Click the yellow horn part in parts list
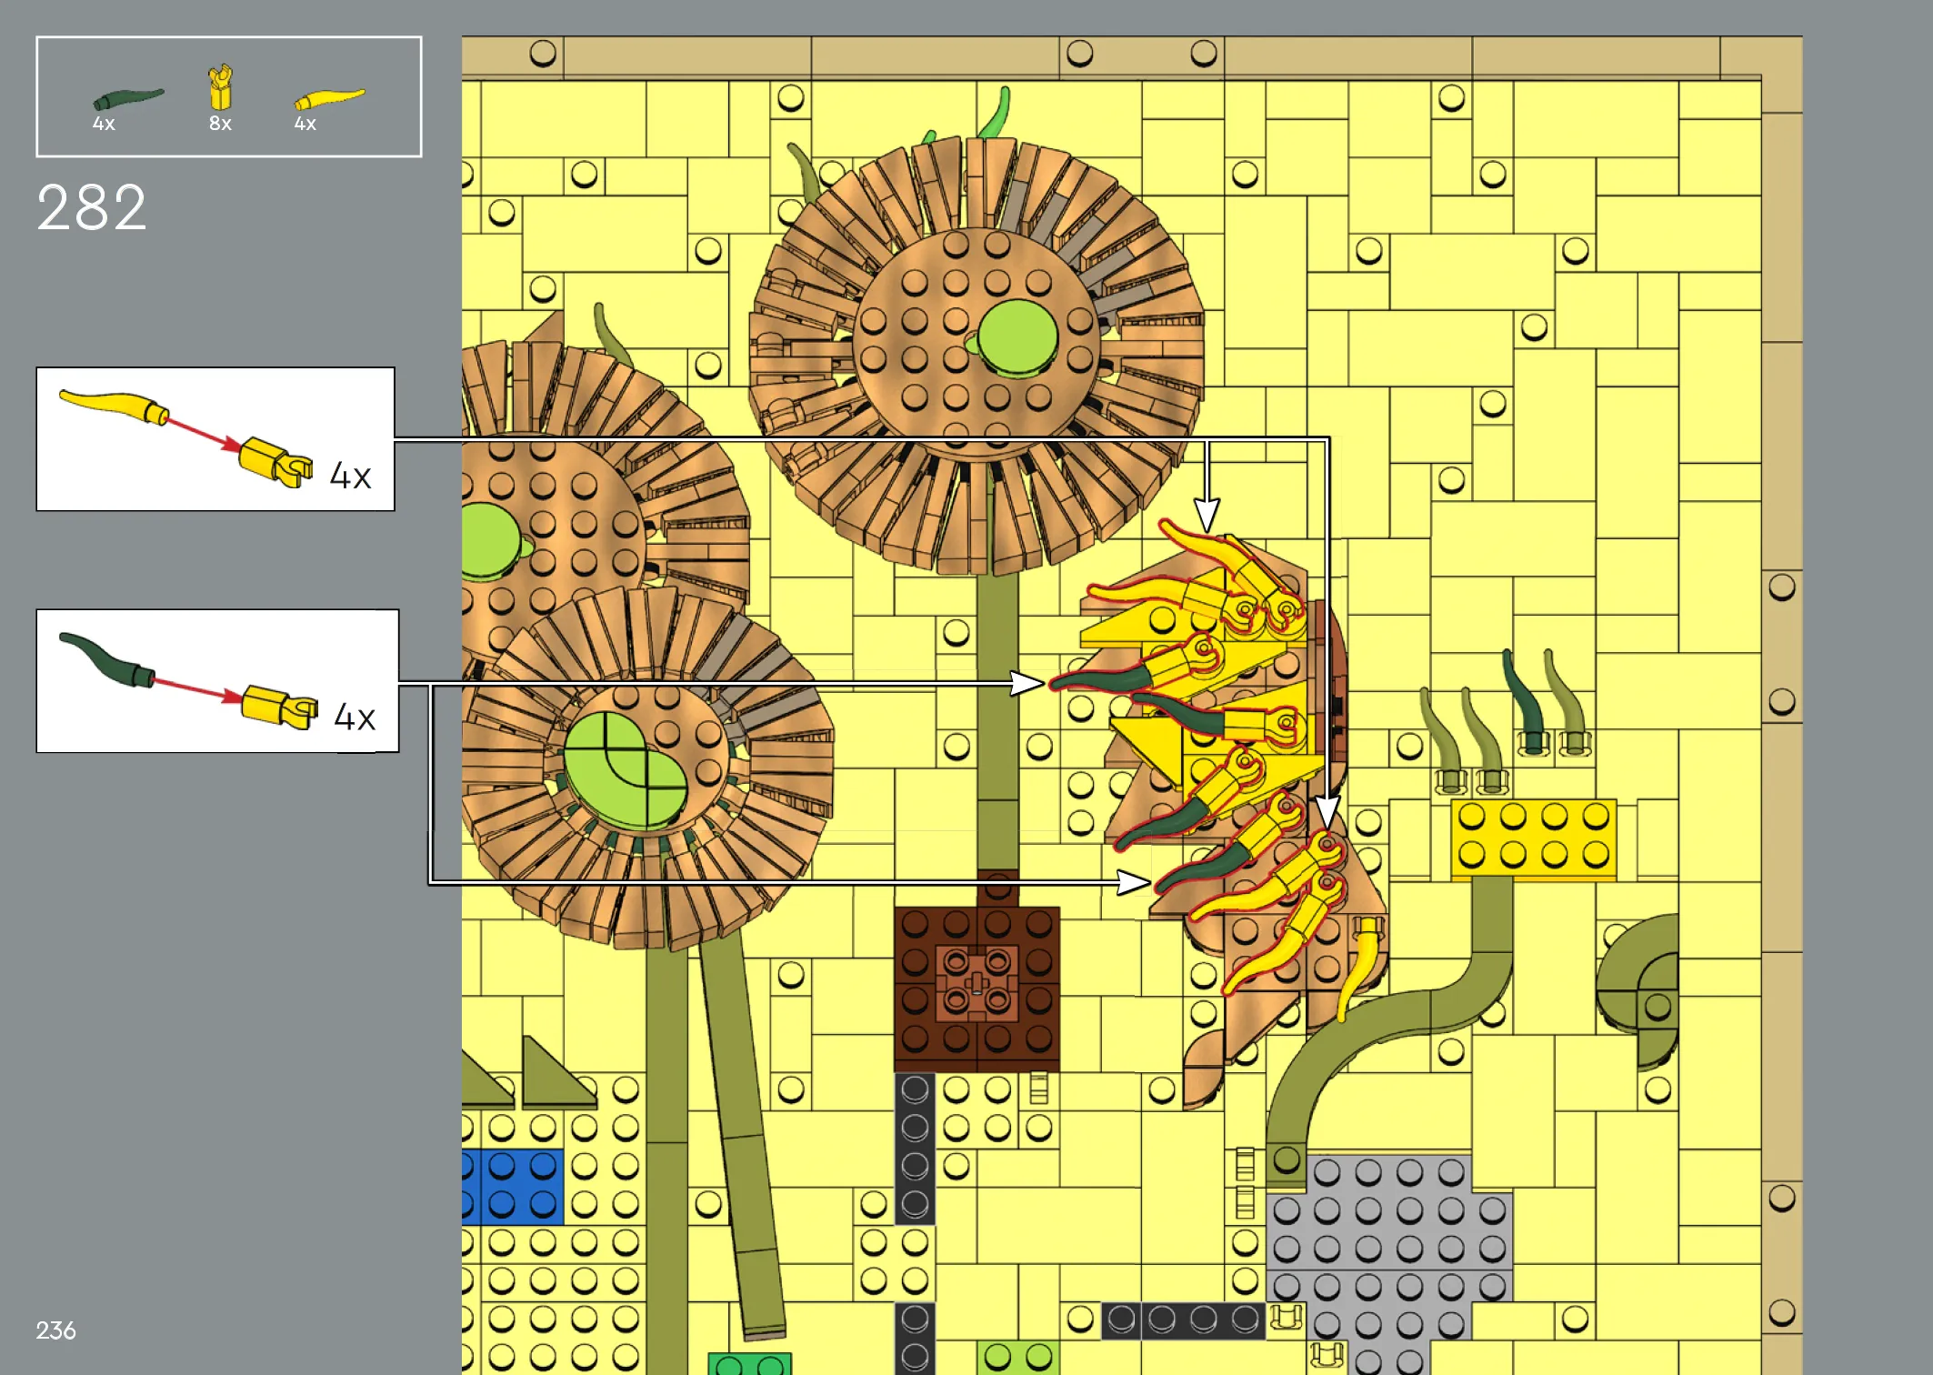This screenshot has width=1933, height=1375. 329,98
